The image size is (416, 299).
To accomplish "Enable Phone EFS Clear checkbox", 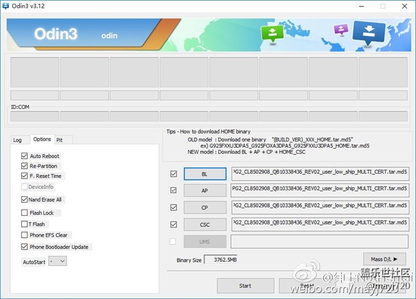I will click(x=24, y=235).
